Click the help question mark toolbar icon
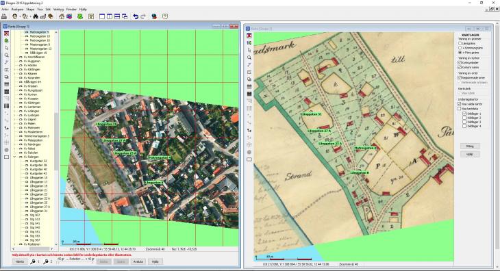 pyautogui.click(x=165, y=16)
